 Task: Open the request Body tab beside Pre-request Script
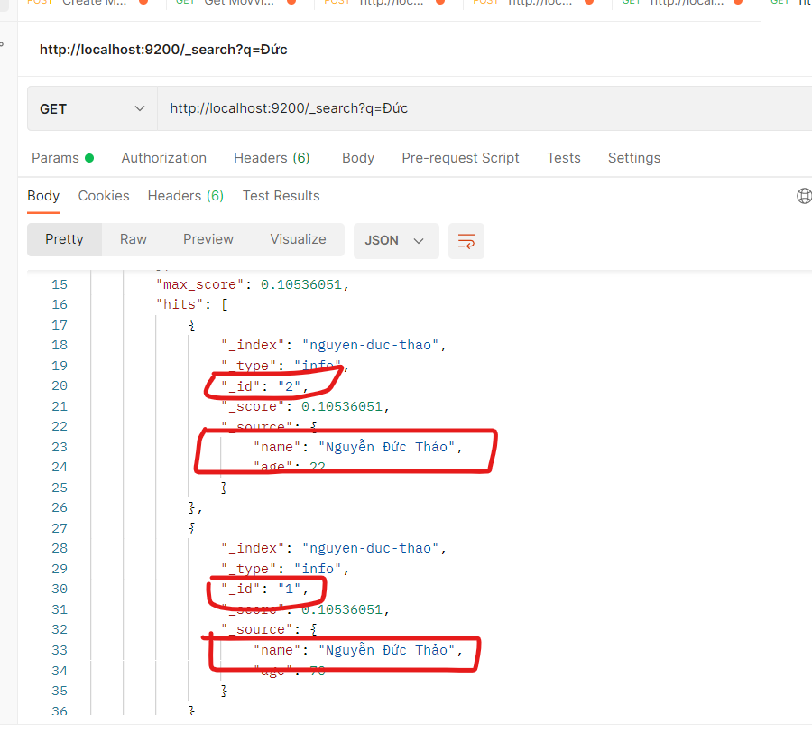358,158
